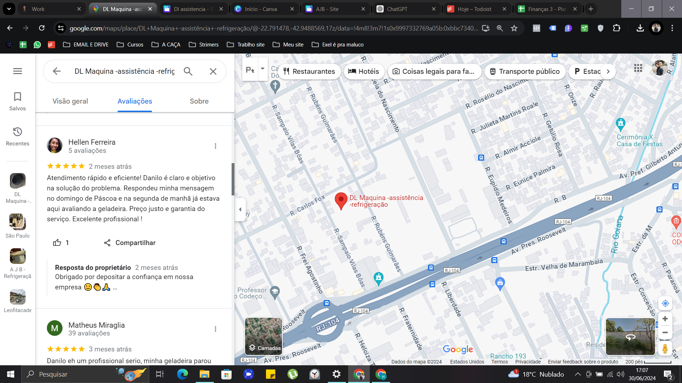Switch to Visão geral tab

click(x=70, y=101)
